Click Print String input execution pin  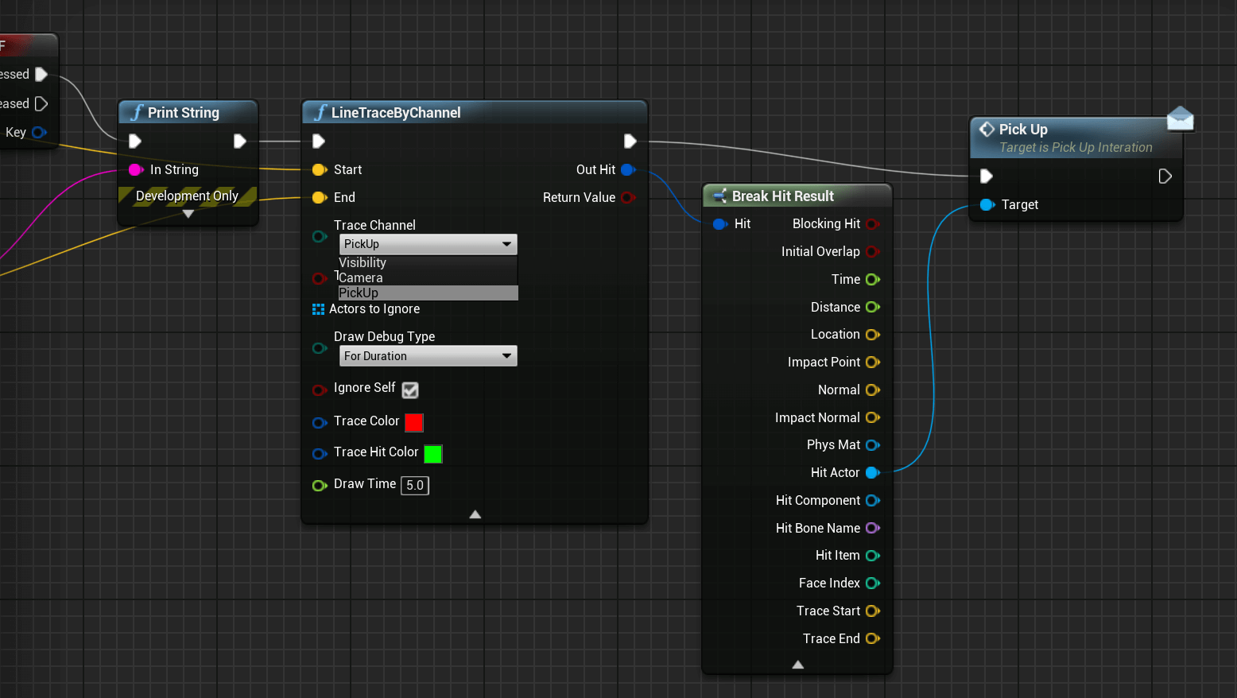tap(135, 142)
